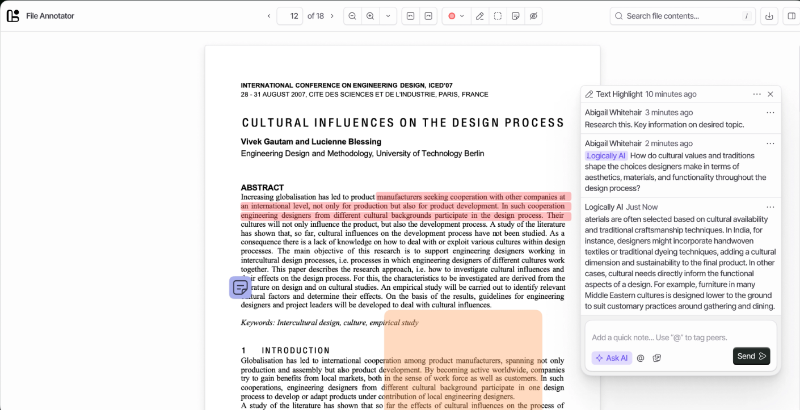Click the Search file contents field
The width and height of the screenshot is (800, 410).
683,16
